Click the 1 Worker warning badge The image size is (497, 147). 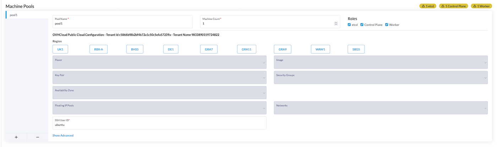click(x=481, y=6)
